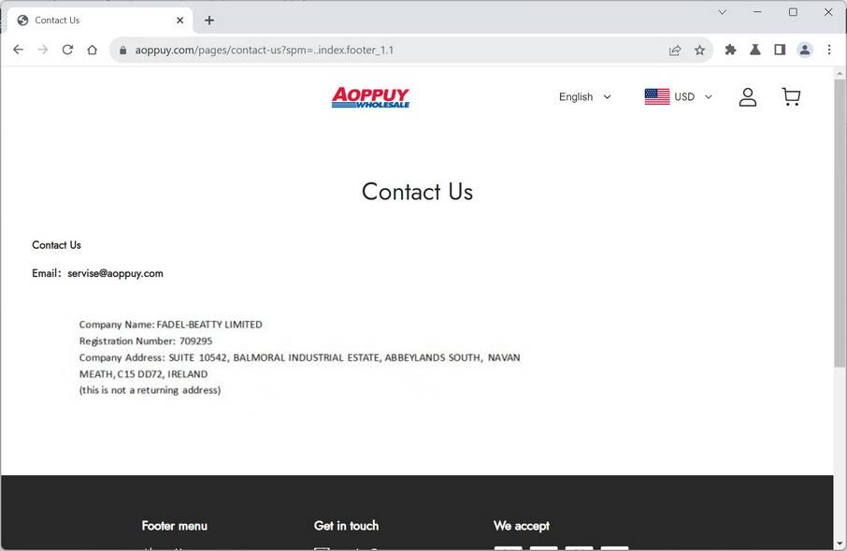This screenshot has width=847, height=551.
Task: Click the not a returning address note
Action: [x=150, y=390]
